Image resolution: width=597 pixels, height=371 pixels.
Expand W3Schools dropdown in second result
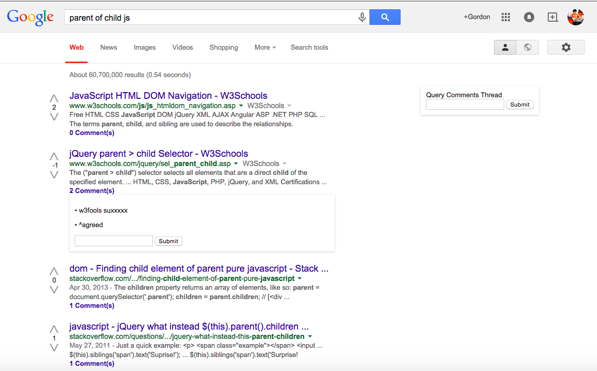point(285,164)
